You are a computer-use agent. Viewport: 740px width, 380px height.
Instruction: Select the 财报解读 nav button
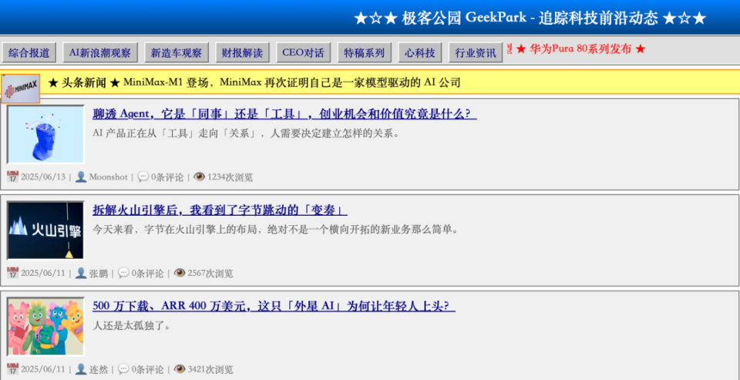click(x=242, y=52)
